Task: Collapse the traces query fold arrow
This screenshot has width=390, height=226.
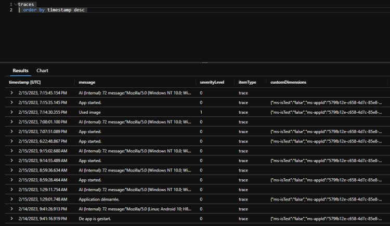Action: [x=16, y=4]
